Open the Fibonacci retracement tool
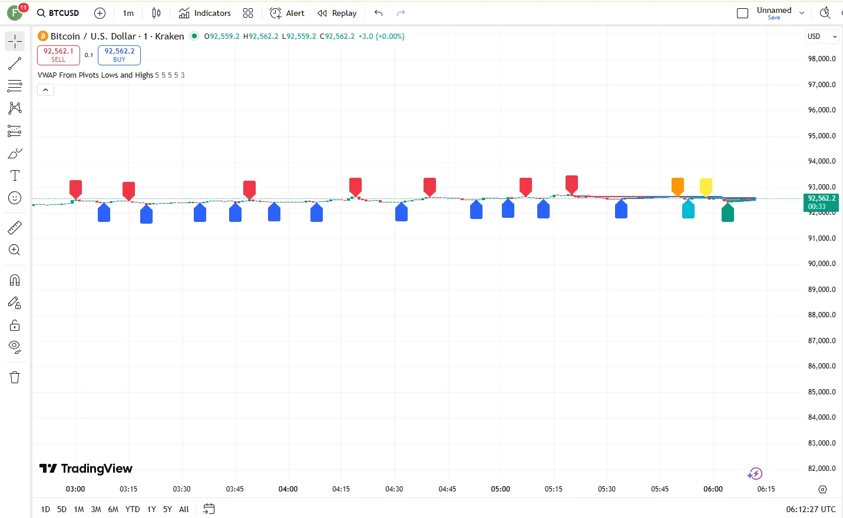Screen dimensions: 843x518 point(15,86)
